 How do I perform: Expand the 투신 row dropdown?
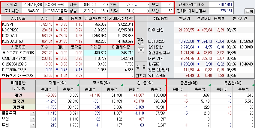(33, 125)
